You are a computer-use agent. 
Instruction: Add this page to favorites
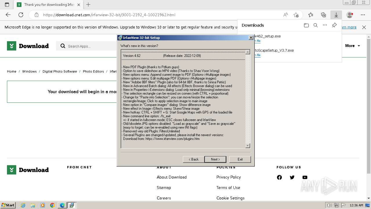296,15
